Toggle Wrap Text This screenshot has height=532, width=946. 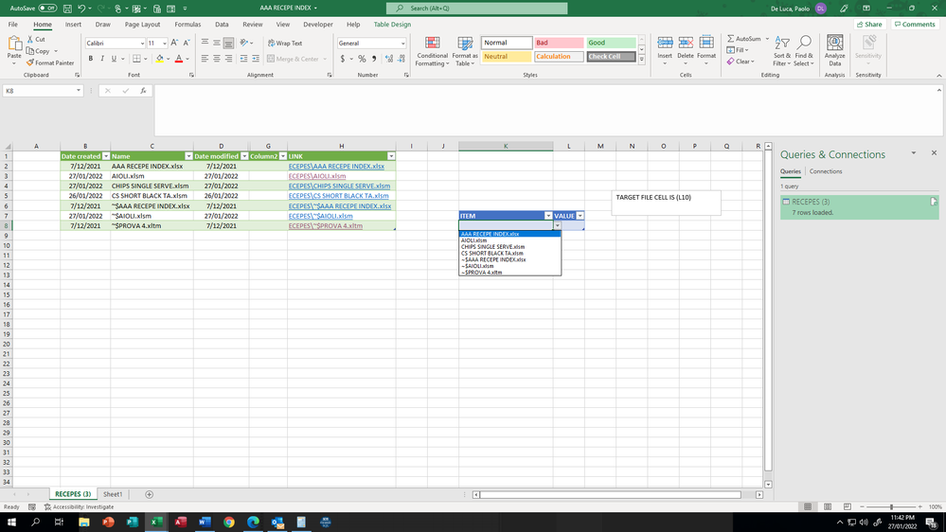tap(285, 44)
